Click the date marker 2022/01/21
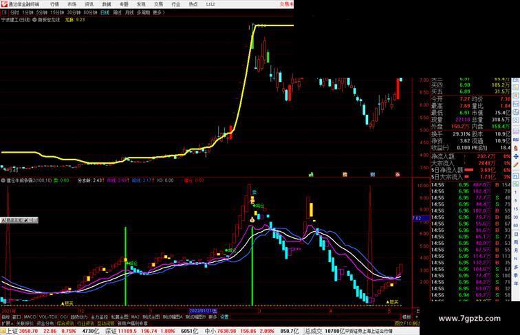 [203, 311]
